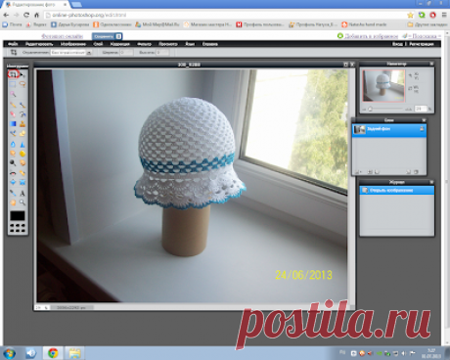Select the Crop tool circled in red

(13, 74)
